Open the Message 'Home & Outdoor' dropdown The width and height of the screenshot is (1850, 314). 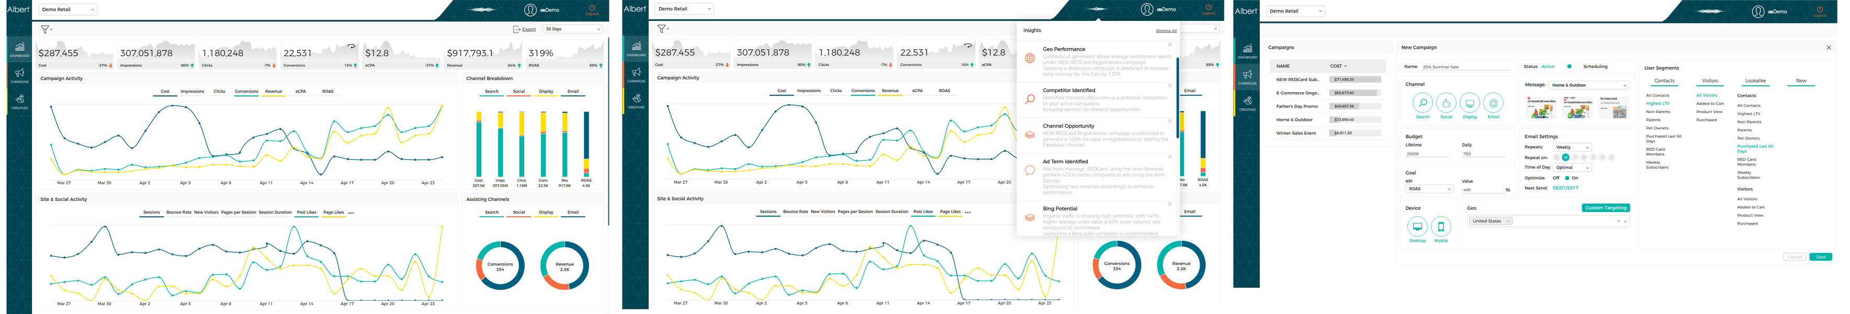1589,85
